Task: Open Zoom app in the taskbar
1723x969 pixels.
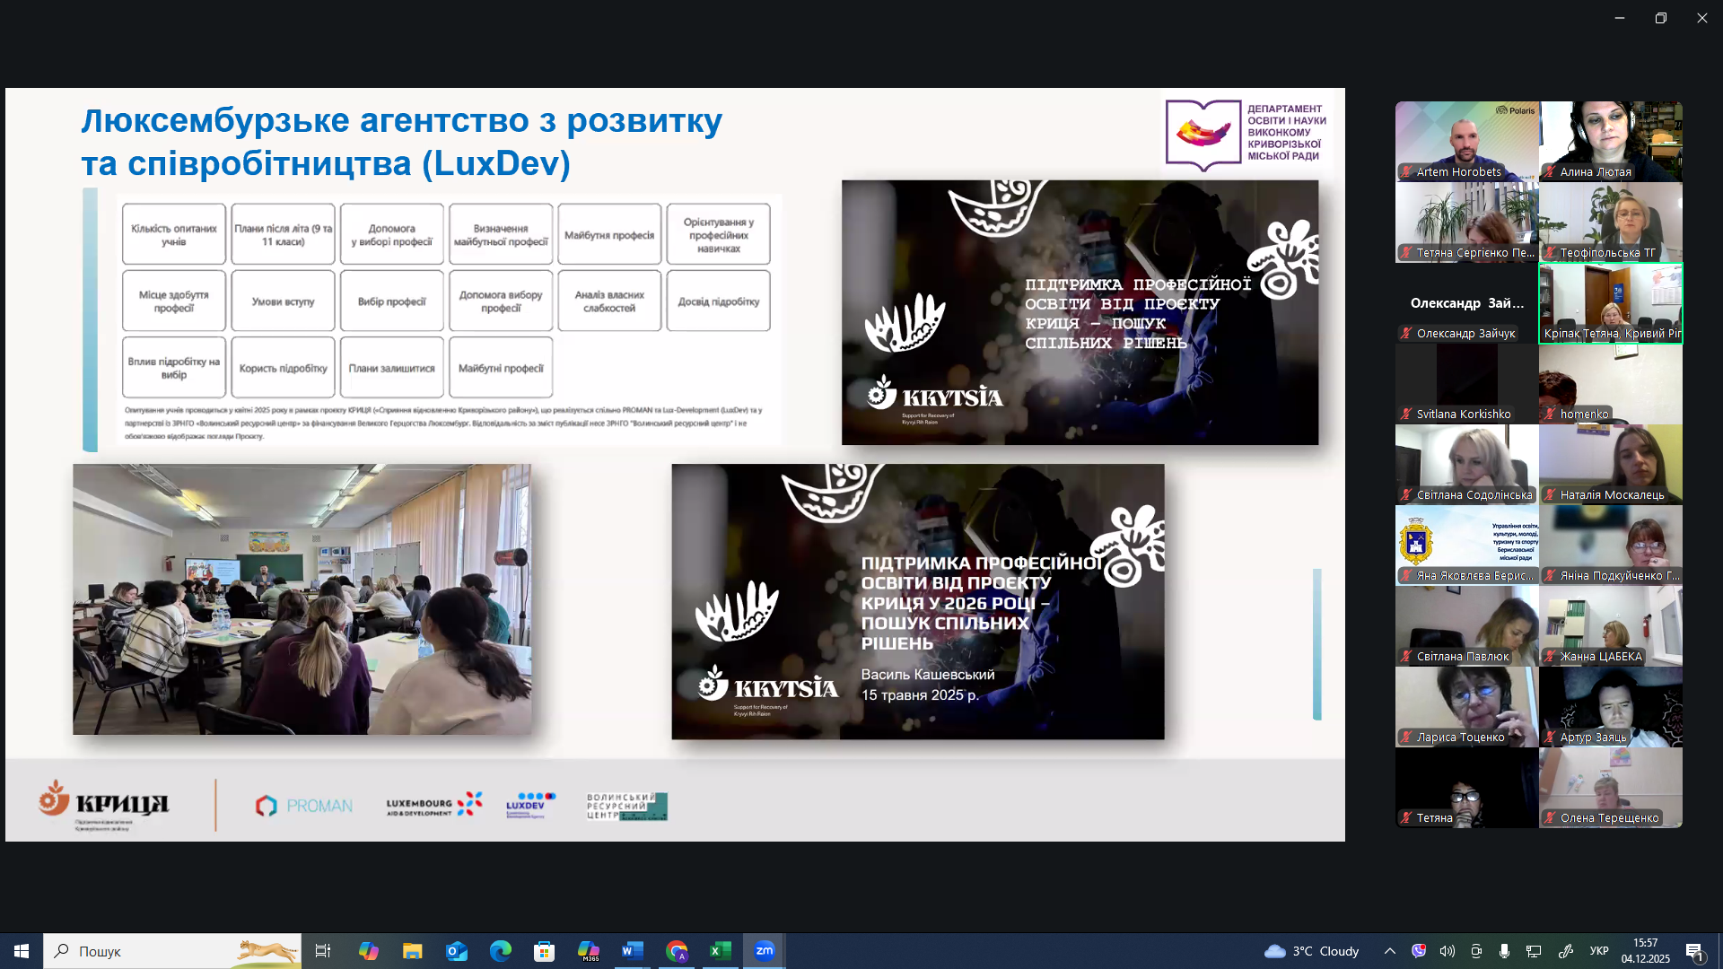Action: click(x=765, y=951)
